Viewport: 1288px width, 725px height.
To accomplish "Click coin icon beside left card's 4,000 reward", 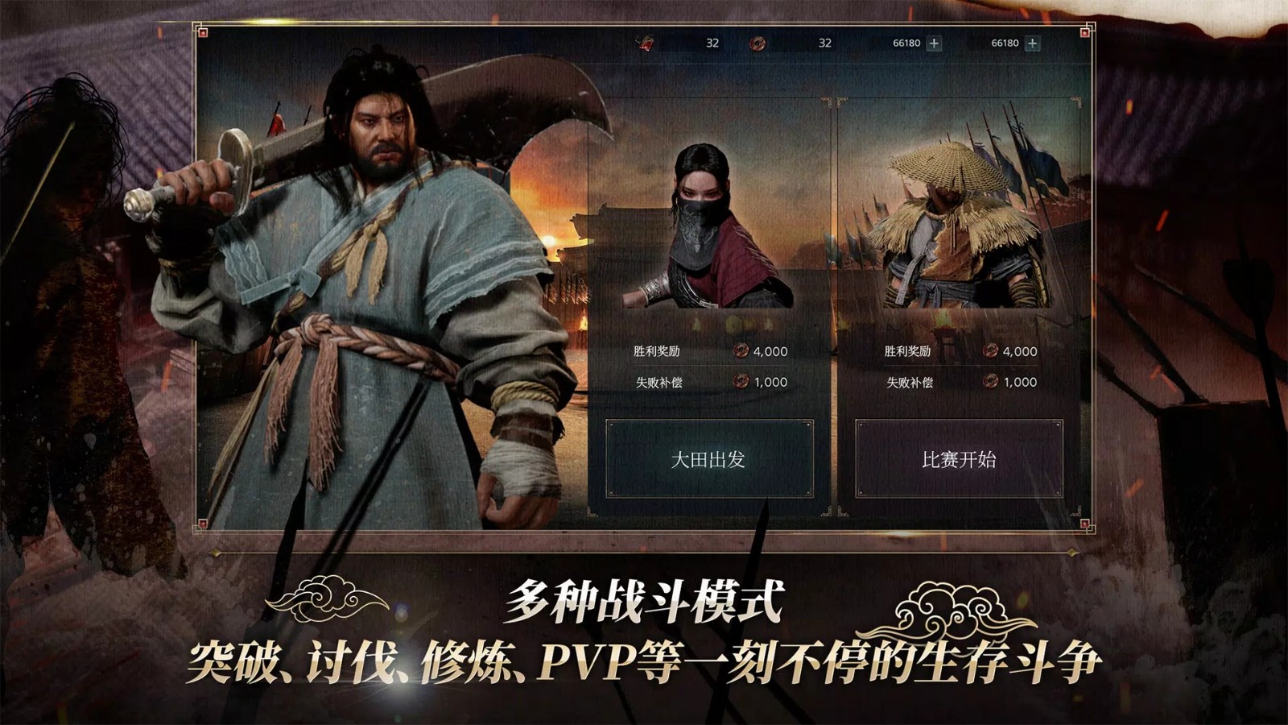I will [741, 350].
